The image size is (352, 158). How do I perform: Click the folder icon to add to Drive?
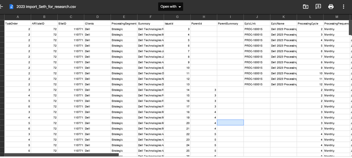coord(305,7)
